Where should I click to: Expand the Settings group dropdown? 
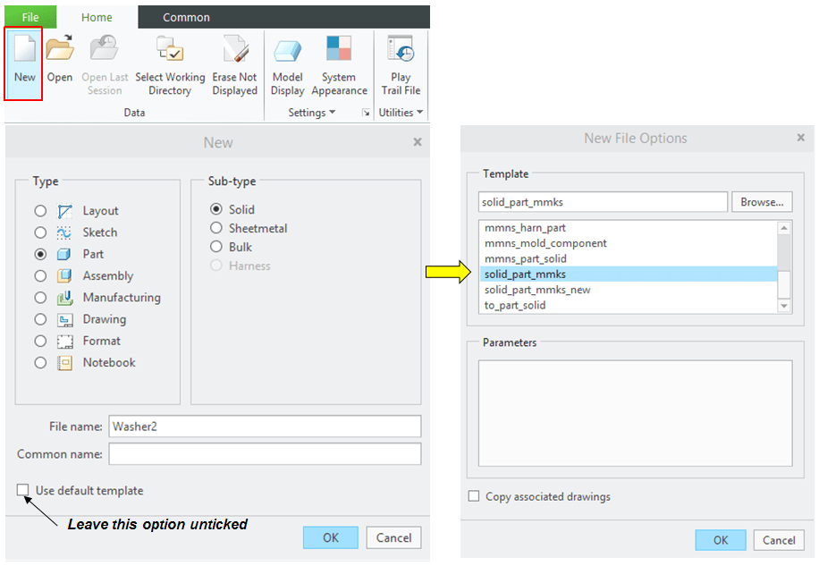coord(312,113)
